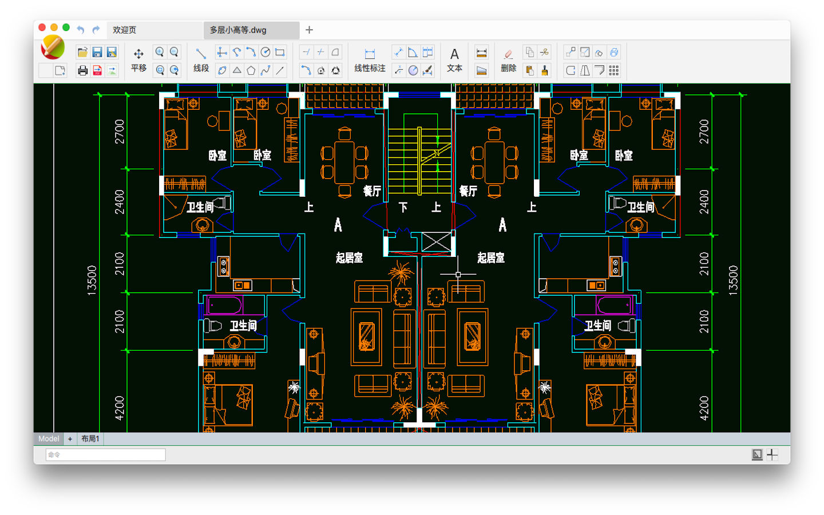Switch to the 欢迎页 welcome tab
The height and width of the screenshot is (515, 824).
[x=125, y=30]
